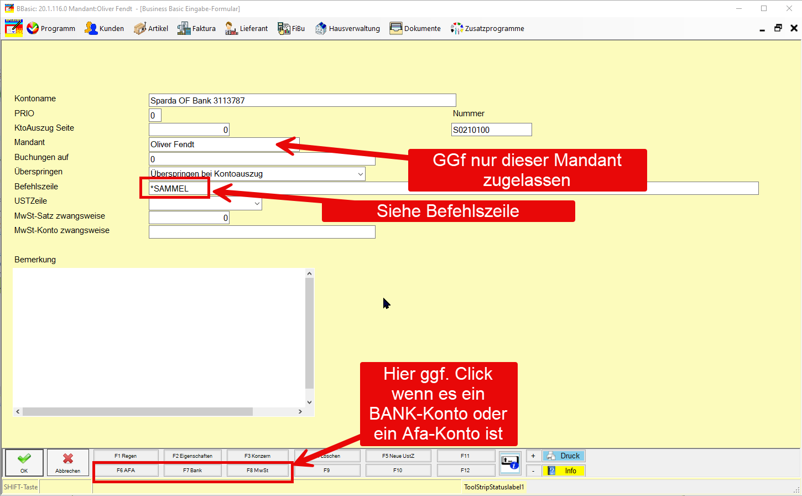Image resolution: width=802 pixels, height=496 pixels.
Task: Click the plus button beside Druck
Action: click(x=533, y=456)
